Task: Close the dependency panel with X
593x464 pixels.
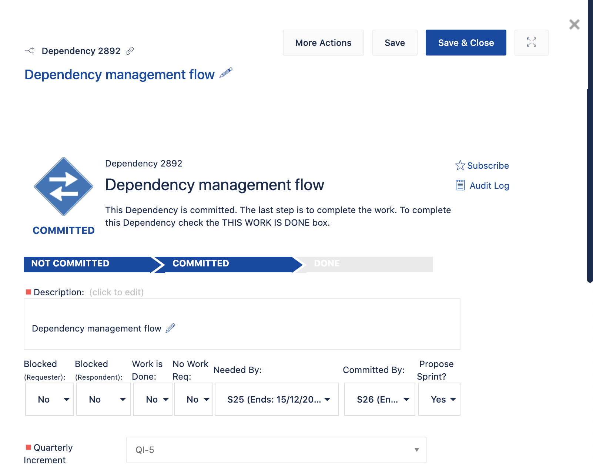Action: coord(574,24)
